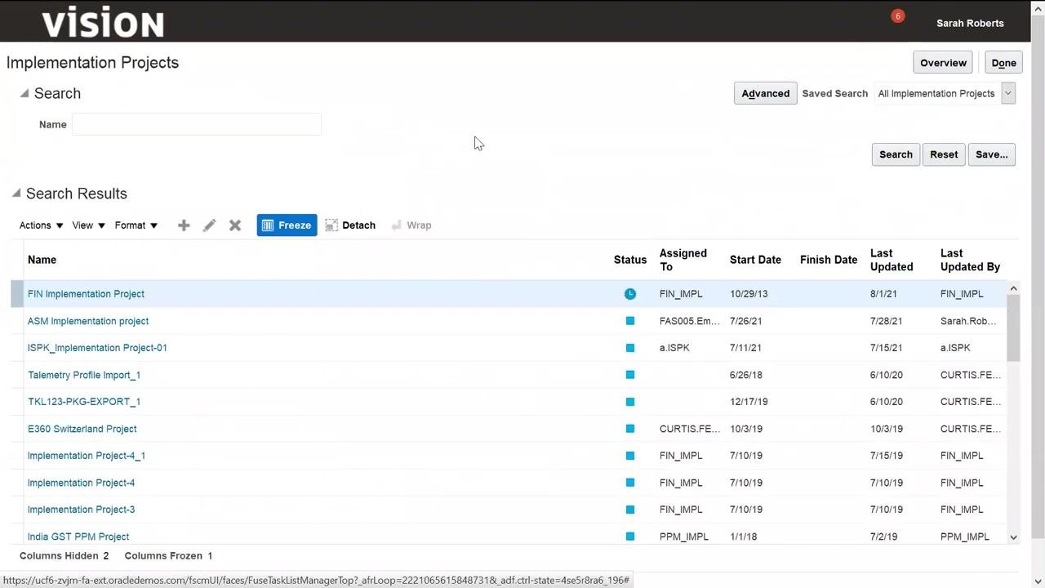Collapse the Search Results section
The image size is (1045, 588).
coord(16,194)
